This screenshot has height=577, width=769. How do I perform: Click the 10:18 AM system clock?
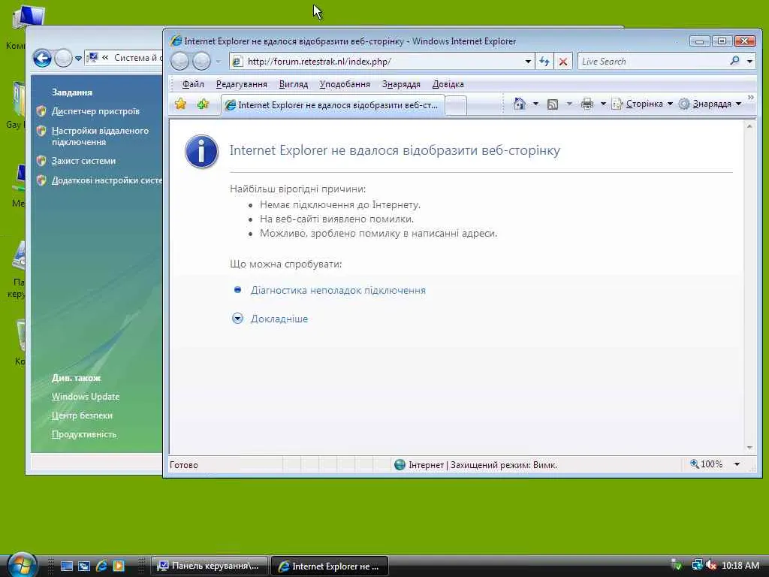point(740,565)
